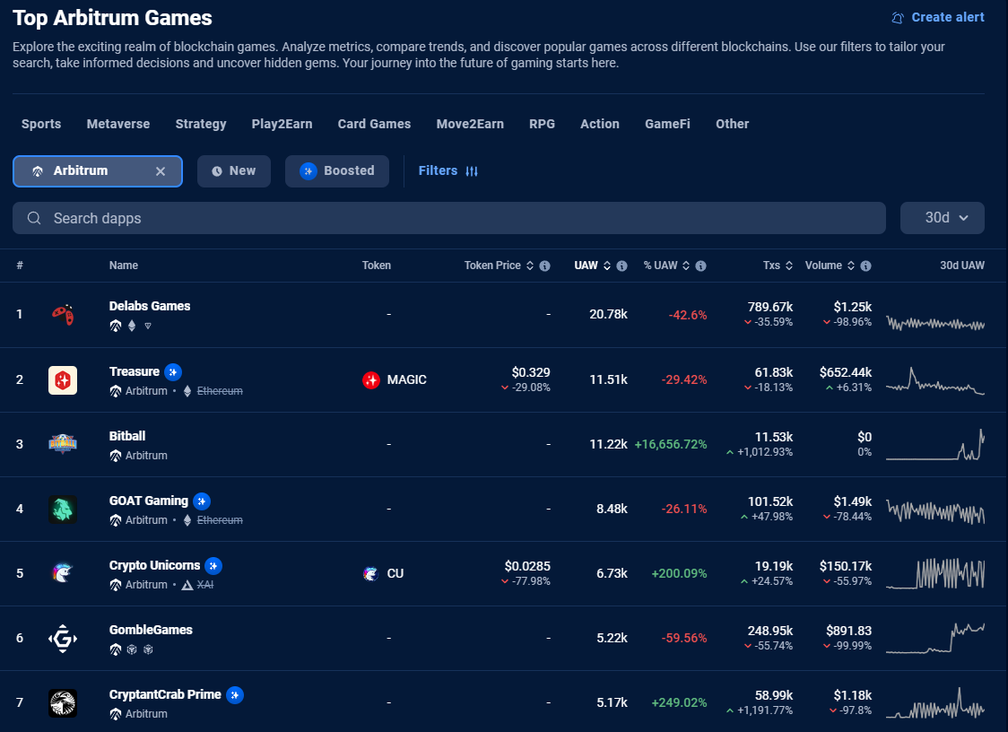Open the Crypto Unicorns dapp name link
This screenshot has width=1008, height=732.
pyautogui.click(x=154, y=565)
